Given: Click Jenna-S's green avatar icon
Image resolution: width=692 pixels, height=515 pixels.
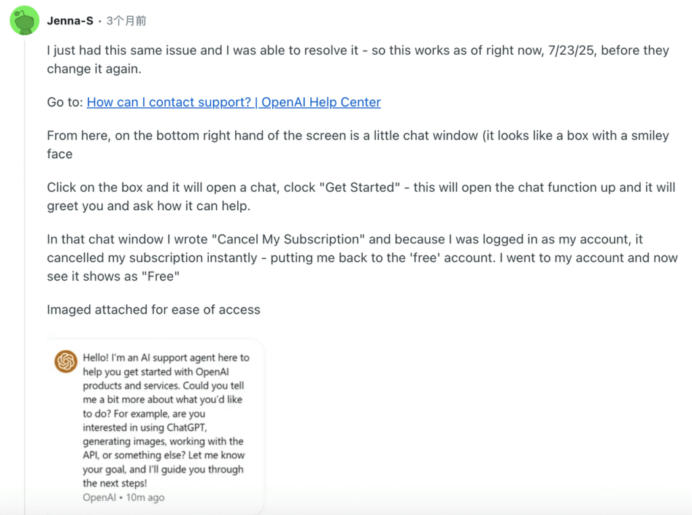Looking at the screenshot, I should [x=24, y=21].
